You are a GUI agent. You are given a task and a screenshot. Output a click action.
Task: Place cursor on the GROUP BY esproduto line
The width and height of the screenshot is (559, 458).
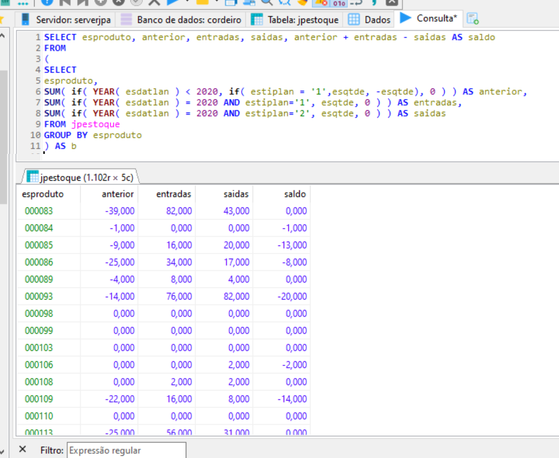(x=93, y=135)
